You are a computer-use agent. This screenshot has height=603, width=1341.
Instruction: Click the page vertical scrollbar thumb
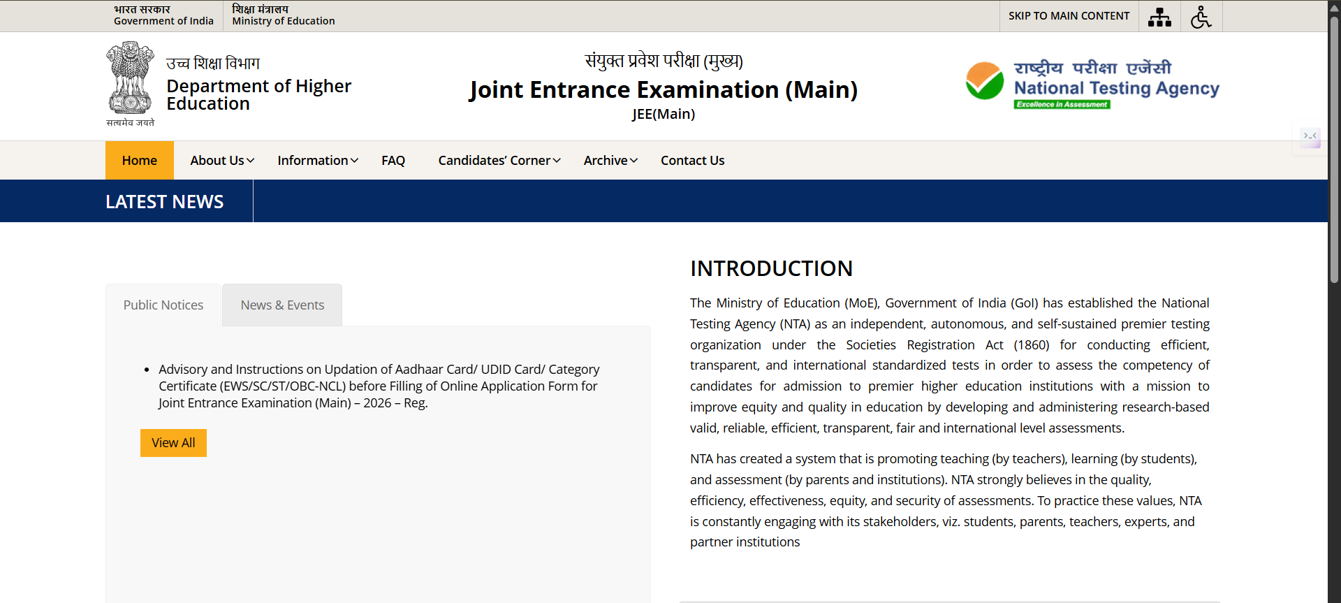point(1334,150)
